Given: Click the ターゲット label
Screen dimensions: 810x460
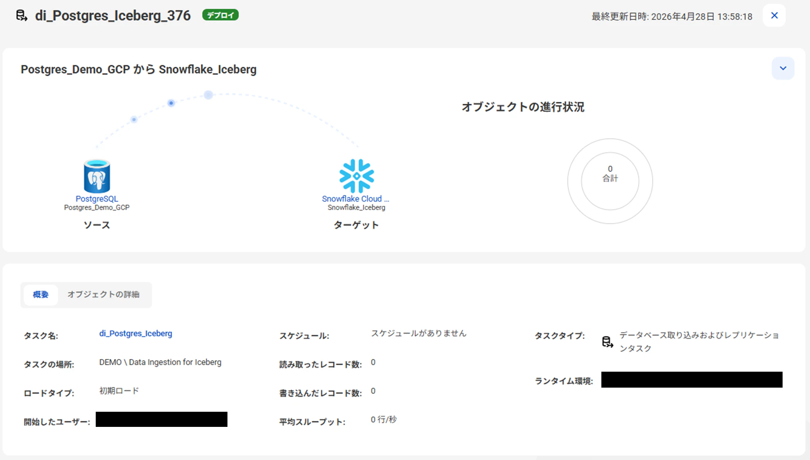Looking at the screenshot, I should click(356, 225).
